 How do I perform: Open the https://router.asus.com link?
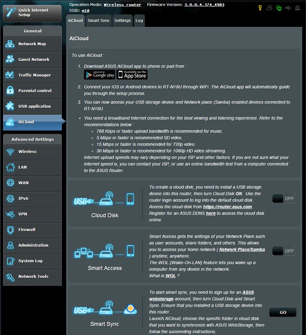[x=227, y=207]
